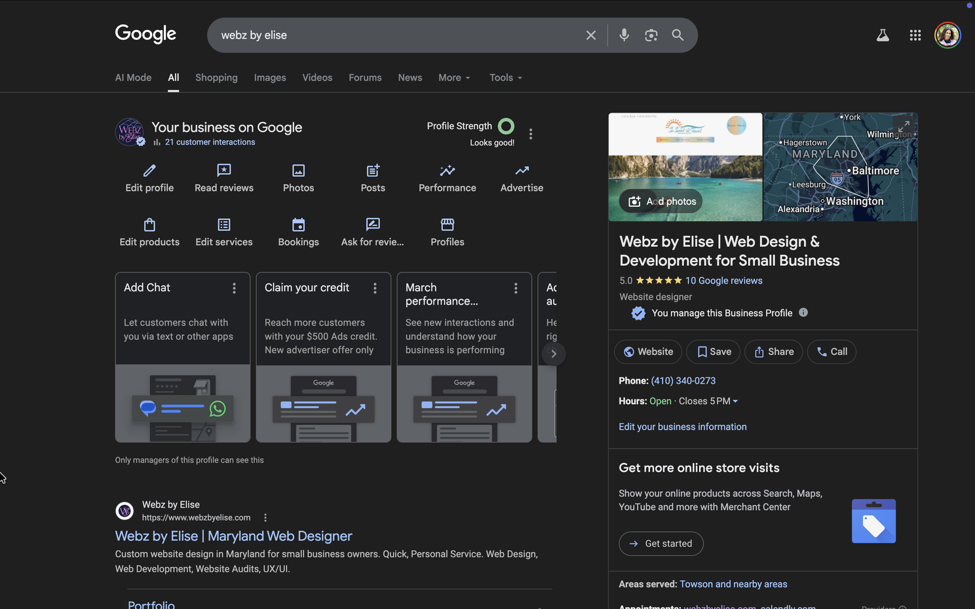Expand business hours dropdown
975x609 pixels.
tap(735, 401)
